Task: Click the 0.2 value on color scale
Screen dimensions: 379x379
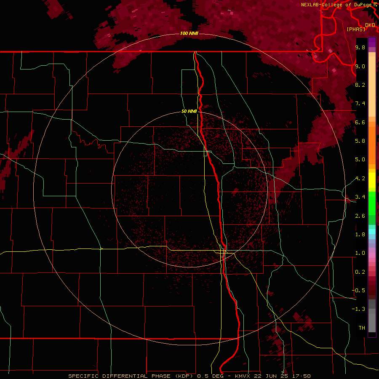Action: (x=360, y=272)
